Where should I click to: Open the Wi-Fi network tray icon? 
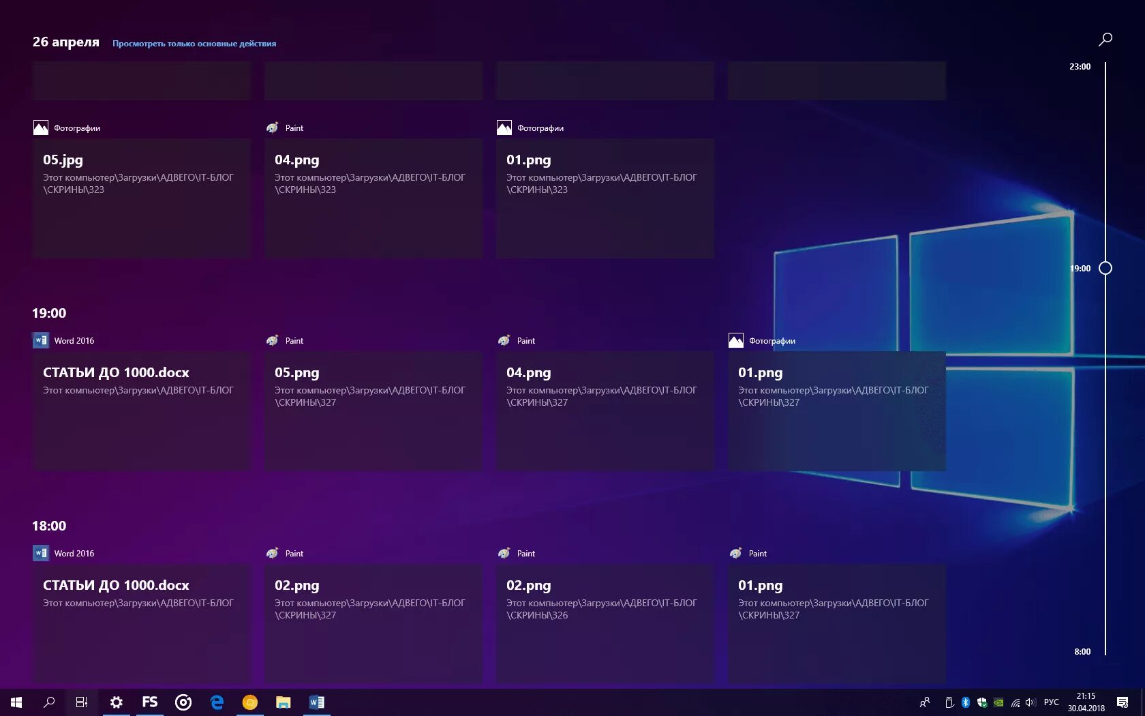point(1016,702)
